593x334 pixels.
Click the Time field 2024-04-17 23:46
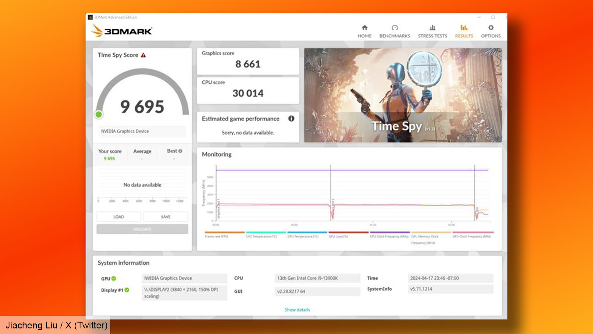click(451, 278)
